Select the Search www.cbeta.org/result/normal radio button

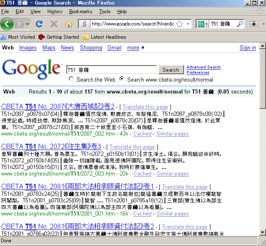click(121, 79)
